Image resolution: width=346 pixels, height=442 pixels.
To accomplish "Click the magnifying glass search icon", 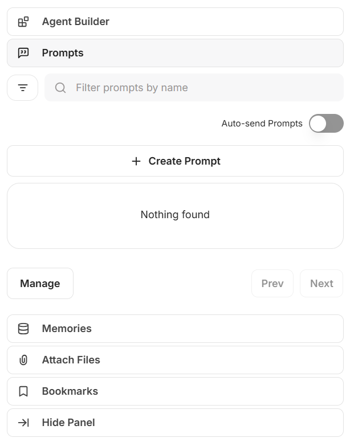I will click(x=60, y=88).
